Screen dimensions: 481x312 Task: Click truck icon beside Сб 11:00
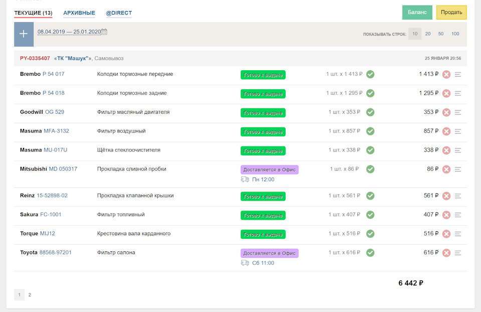click(245, 263)
